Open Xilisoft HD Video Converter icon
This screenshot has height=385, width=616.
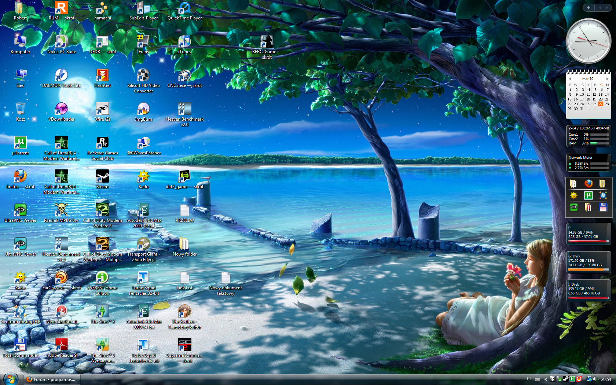(143, 75)
